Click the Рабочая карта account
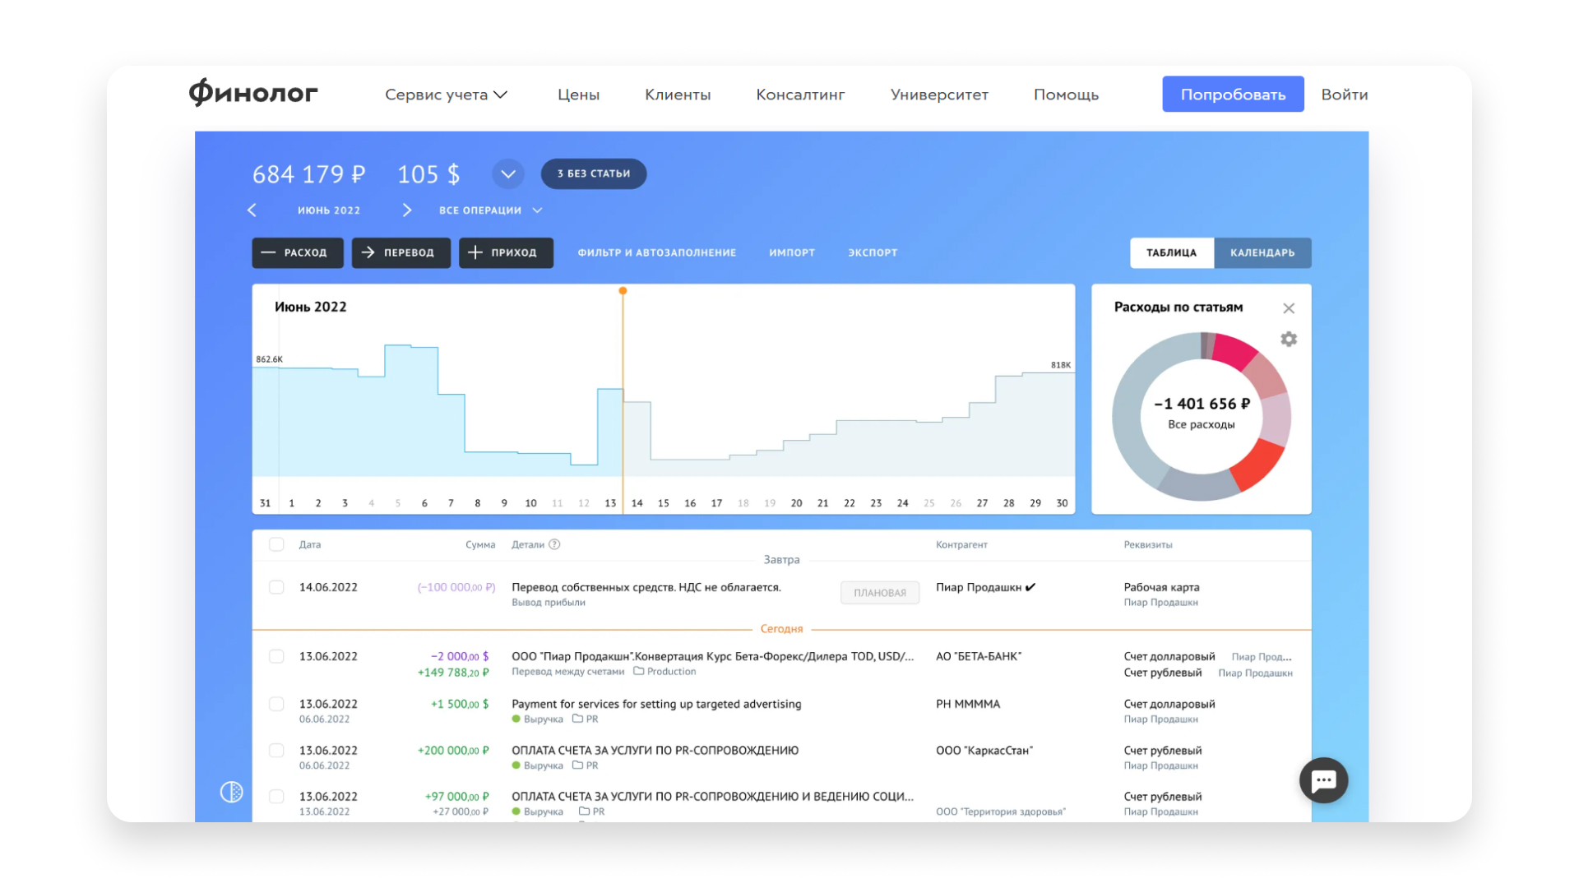 point(1161,587)
